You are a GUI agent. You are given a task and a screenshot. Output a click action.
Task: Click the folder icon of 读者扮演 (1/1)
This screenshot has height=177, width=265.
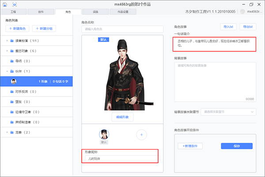coord(12,41)
